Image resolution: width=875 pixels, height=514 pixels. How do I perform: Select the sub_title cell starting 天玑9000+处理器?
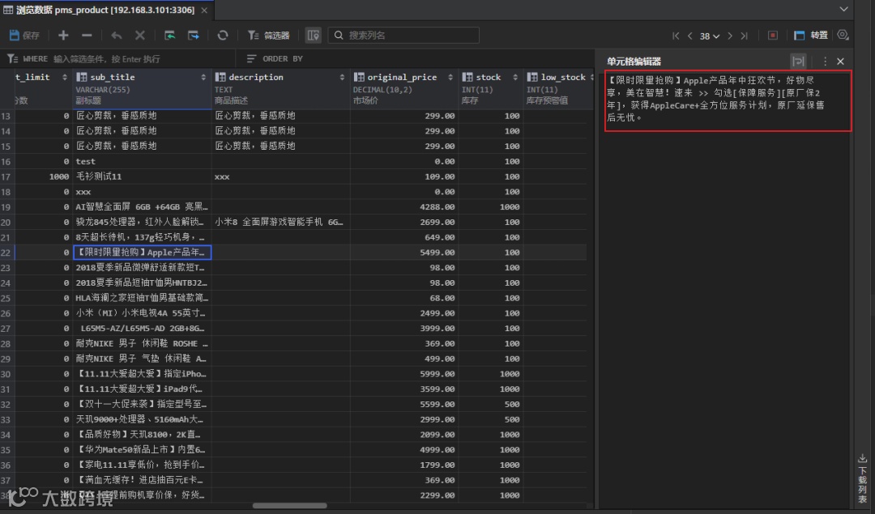143,419
